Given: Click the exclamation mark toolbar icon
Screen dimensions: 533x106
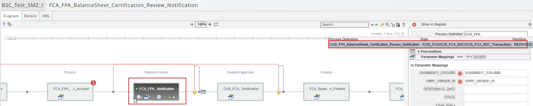Looking at the screenshot, I should pos(4,24).
